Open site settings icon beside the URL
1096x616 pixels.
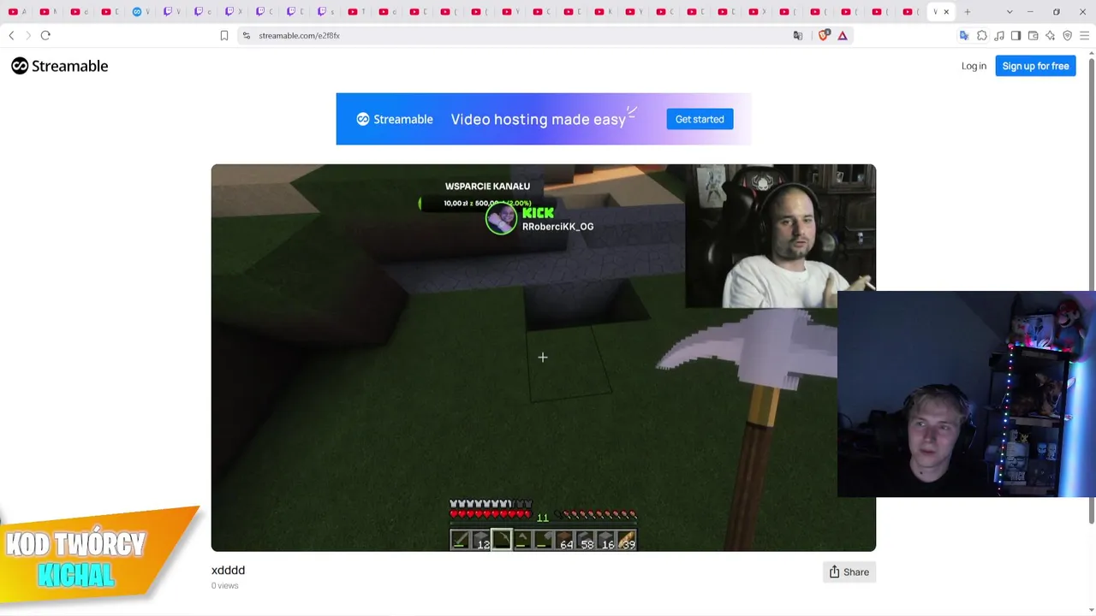tap(247, 35)
